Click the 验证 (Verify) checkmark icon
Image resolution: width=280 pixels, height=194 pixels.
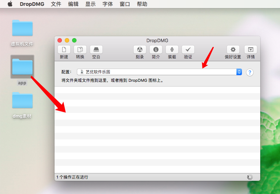pos(188,50)
